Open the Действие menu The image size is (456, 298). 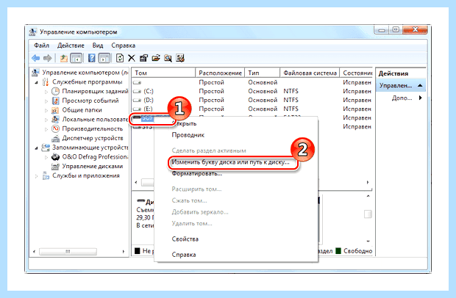[x=71, y=46]
